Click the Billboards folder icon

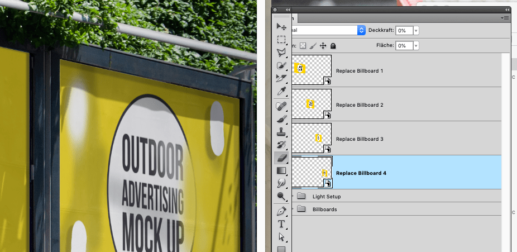[x=301, y=209]
